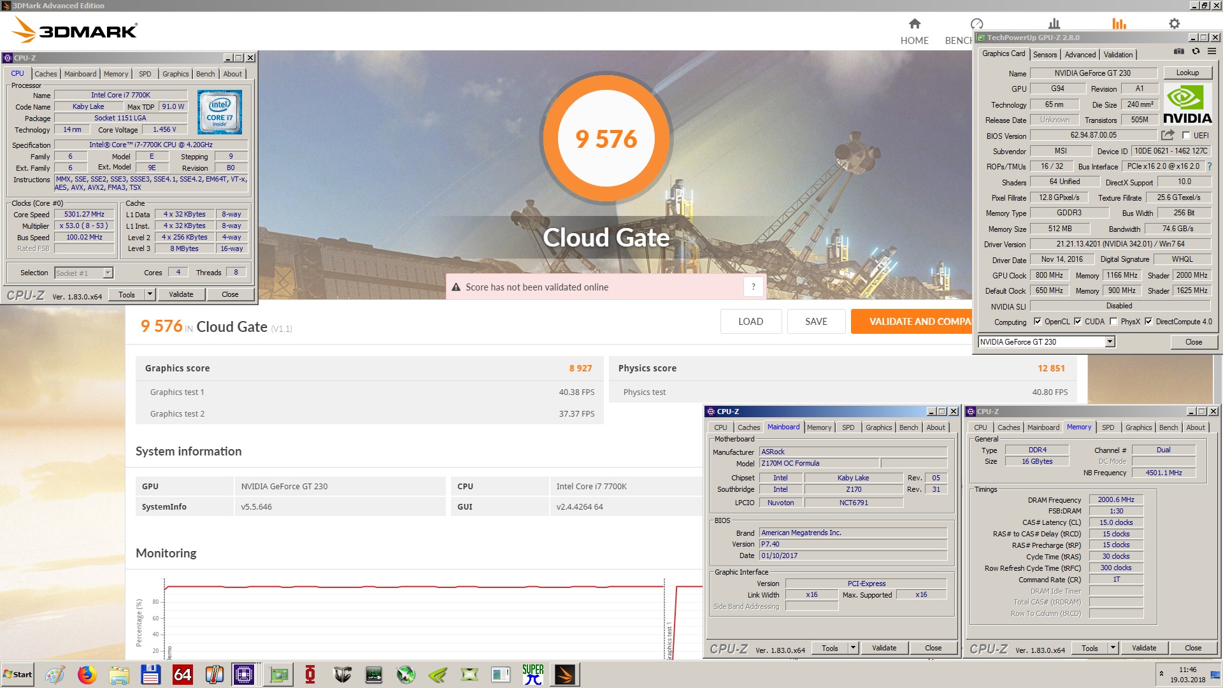Click the thermometer taskbar icon
The width and height of the screenshot is (1223, 688).
tap(214, 675)
